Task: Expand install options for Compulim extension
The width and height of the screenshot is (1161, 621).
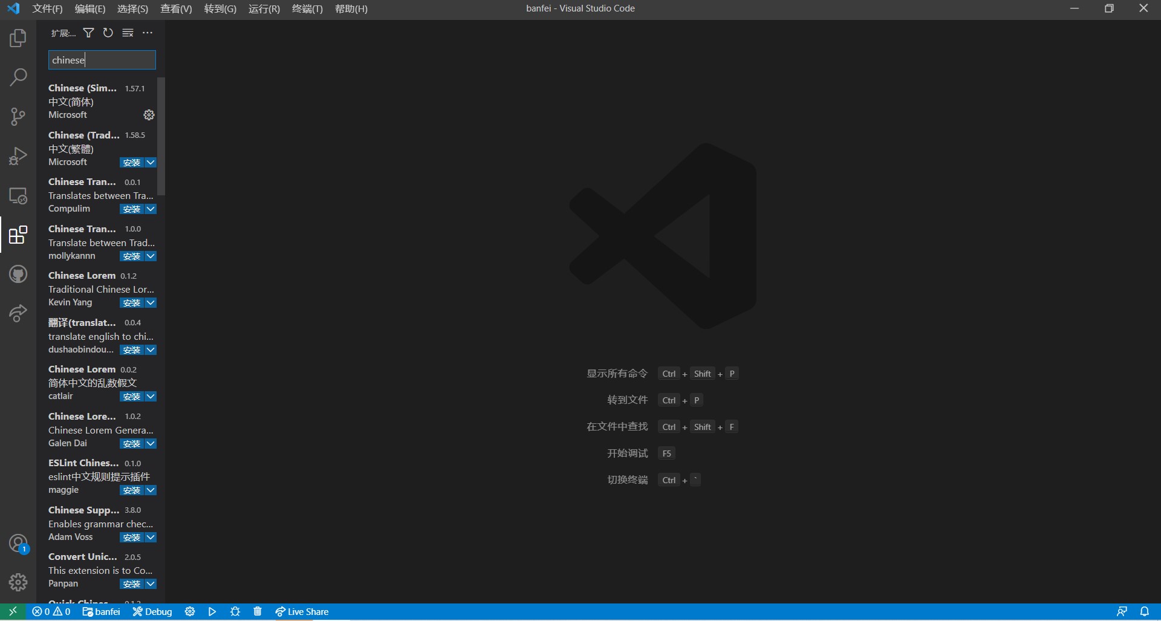Action: [x=151, y=209]
